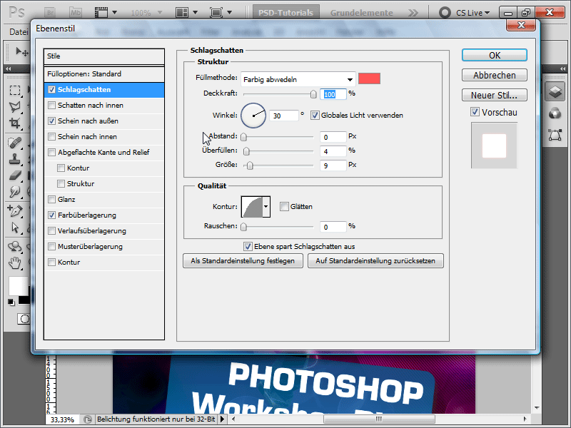Select Verlaufsüberlagerung style row
Screen dimensions: 571x428
[x=104, y=230]
